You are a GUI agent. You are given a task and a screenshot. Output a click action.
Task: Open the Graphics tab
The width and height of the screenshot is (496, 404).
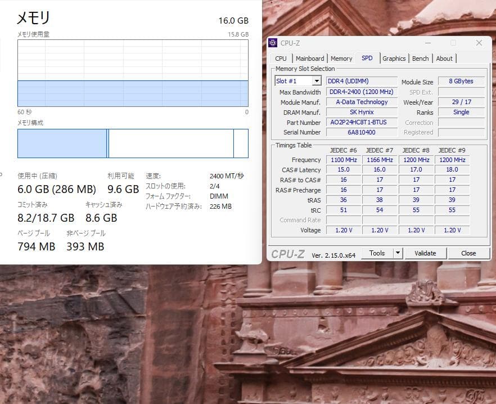394,58
